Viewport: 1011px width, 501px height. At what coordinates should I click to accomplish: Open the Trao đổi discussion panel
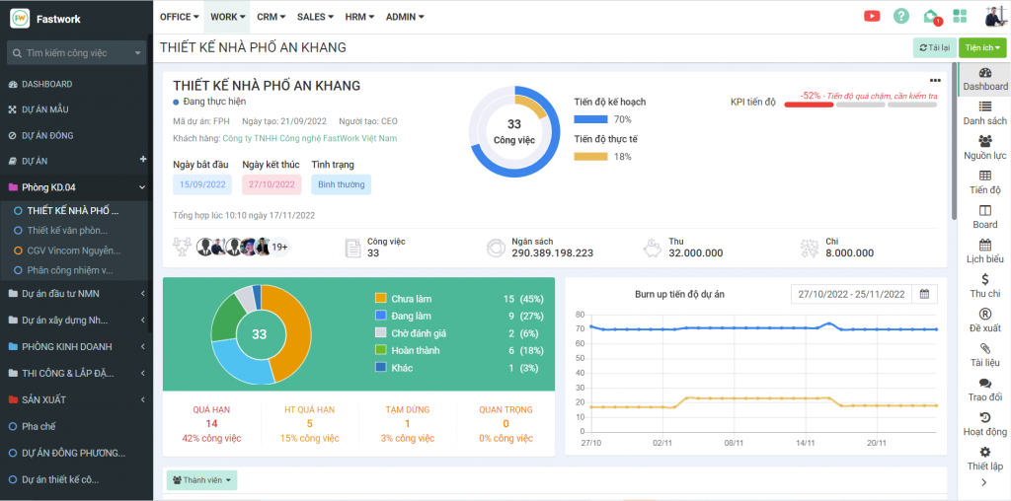[984, 389]
